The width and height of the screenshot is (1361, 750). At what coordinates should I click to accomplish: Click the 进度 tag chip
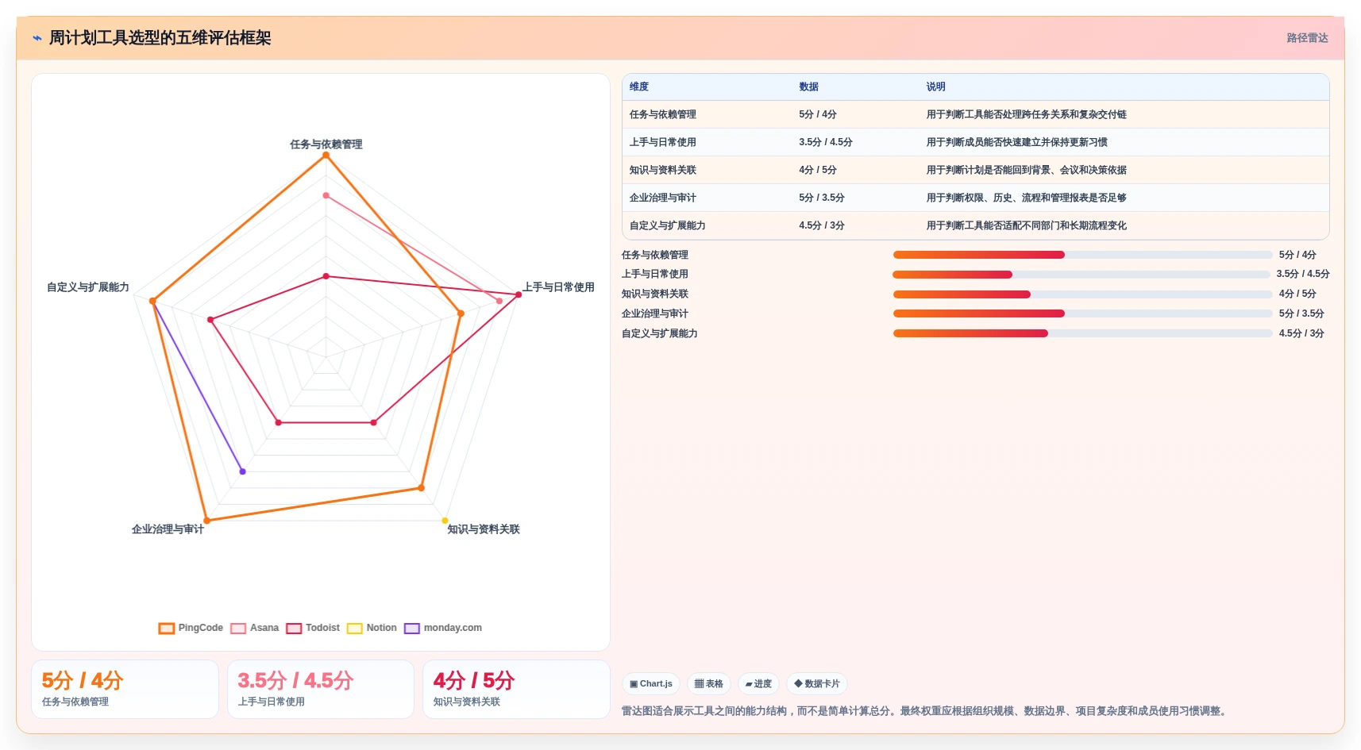(758, 683)
